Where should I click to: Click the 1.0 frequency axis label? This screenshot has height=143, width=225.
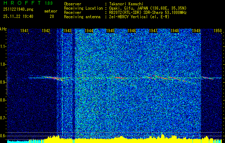(3, 64)
